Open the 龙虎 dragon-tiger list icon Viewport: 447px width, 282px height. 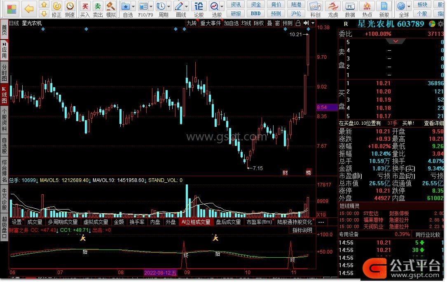pyautogui.click(x=333, y=9)
